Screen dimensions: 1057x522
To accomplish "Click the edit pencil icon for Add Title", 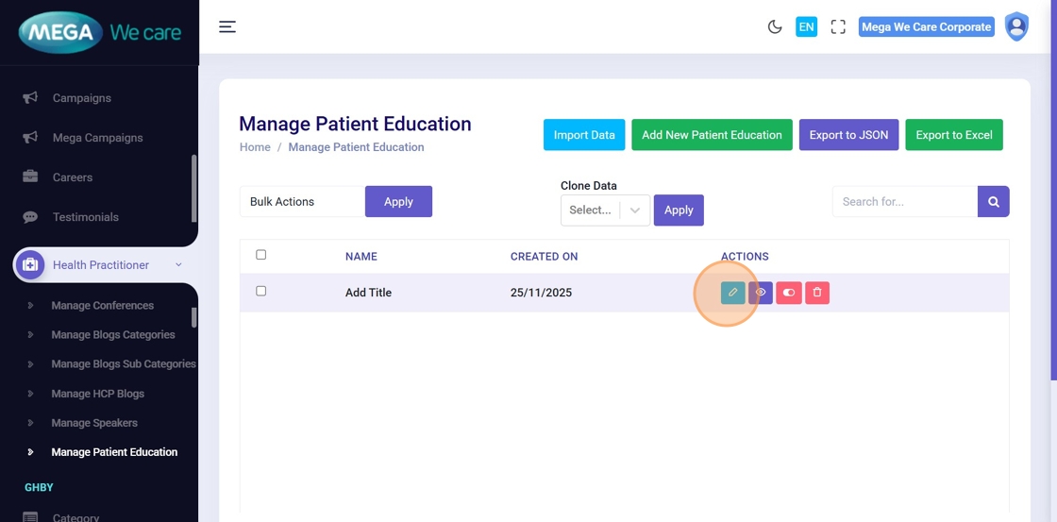I will coord(732,293).
